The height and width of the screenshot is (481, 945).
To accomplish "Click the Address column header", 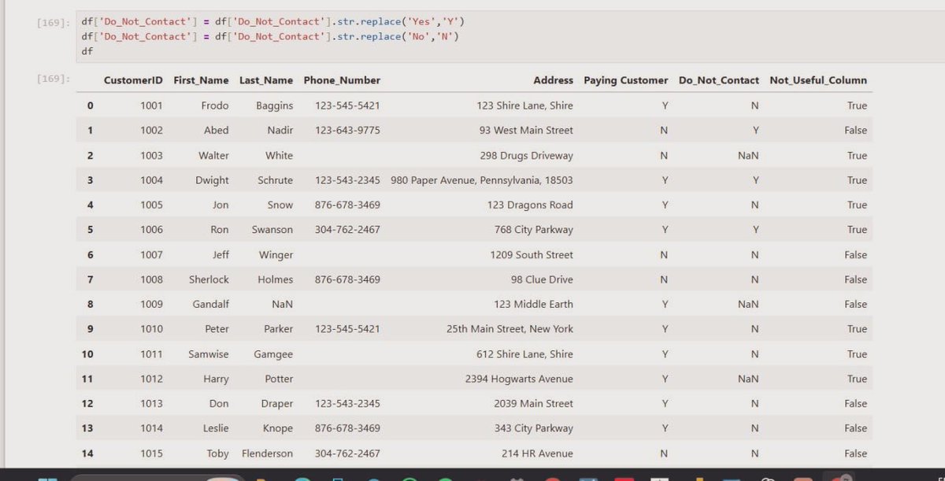I will (553, 80).
